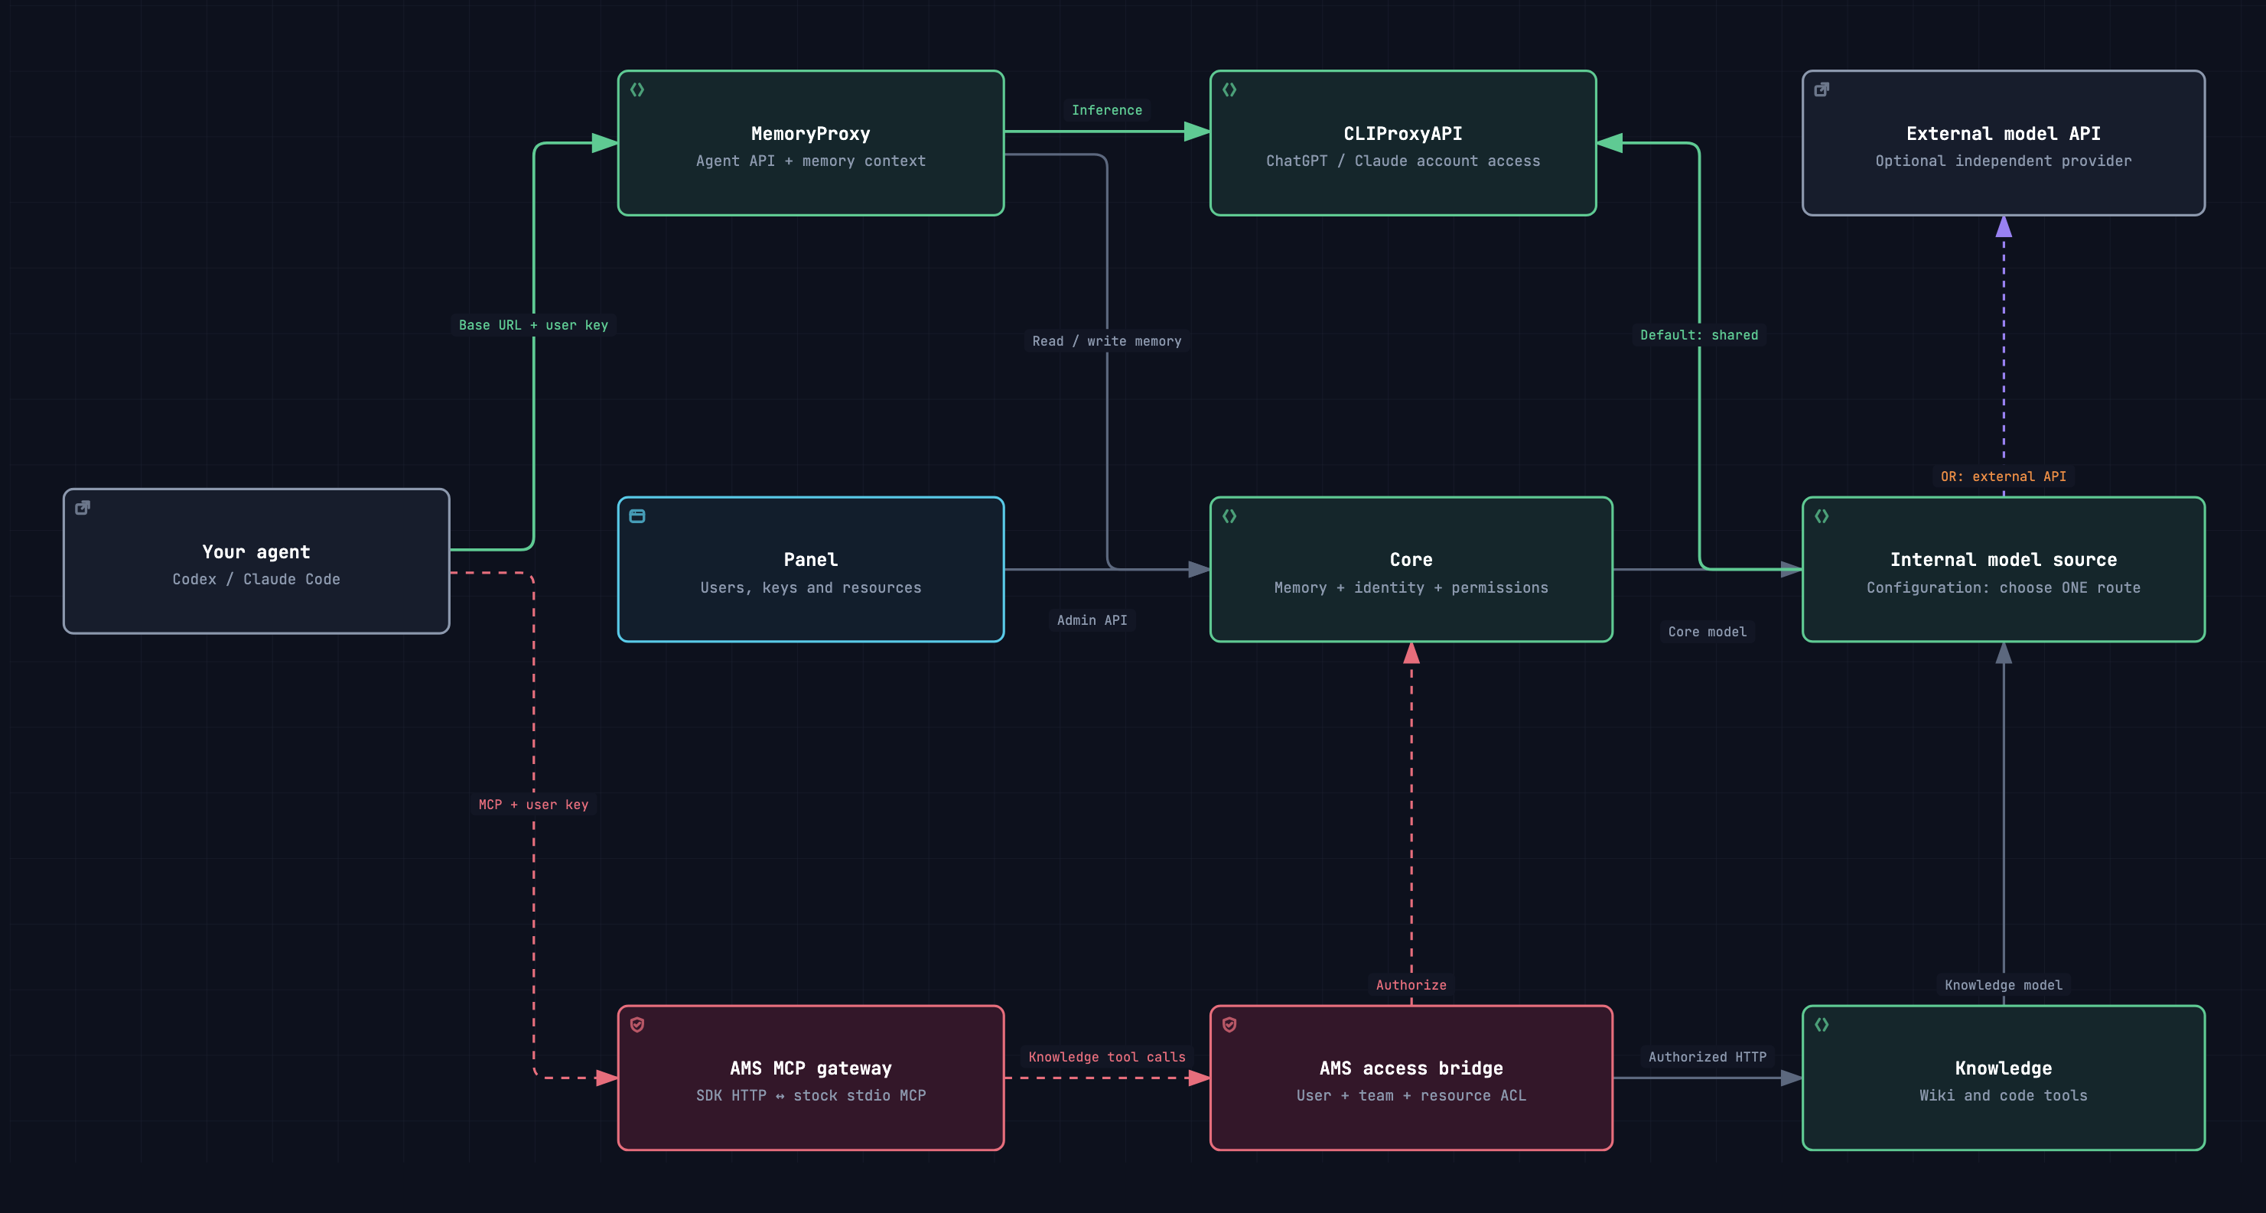Click the Inference edge label

(1107, 110)
